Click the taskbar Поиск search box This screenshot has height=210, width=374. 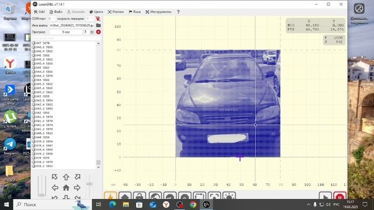coord(53,205)
